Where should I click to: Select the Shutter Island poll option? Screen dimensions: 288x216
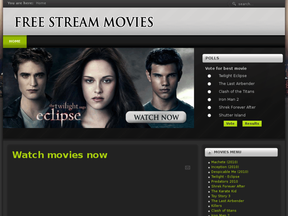(x=209, y=115)
